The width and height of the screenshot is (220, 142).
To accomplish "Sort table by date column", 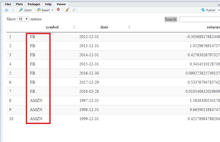I will [x=104, y=27].
